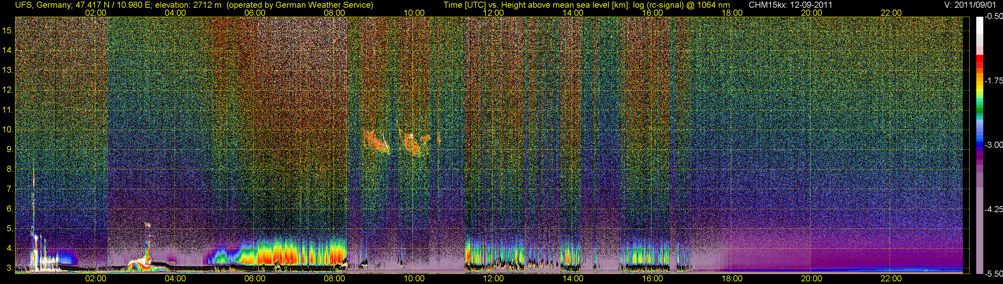
Task: Click the 04:00 label on the top time axis
Action: coord(175,13)
